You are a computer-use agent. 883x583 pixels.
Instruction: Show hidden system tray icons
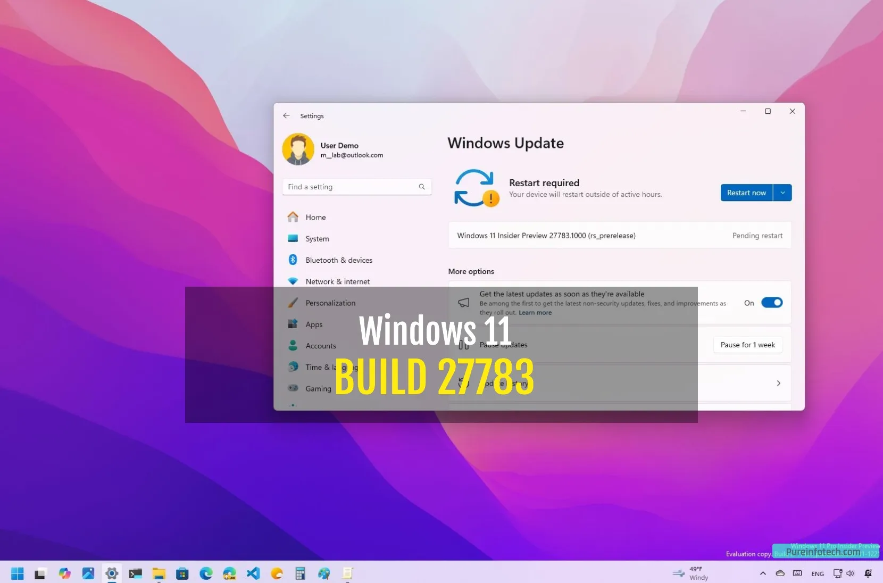(763, 573)
